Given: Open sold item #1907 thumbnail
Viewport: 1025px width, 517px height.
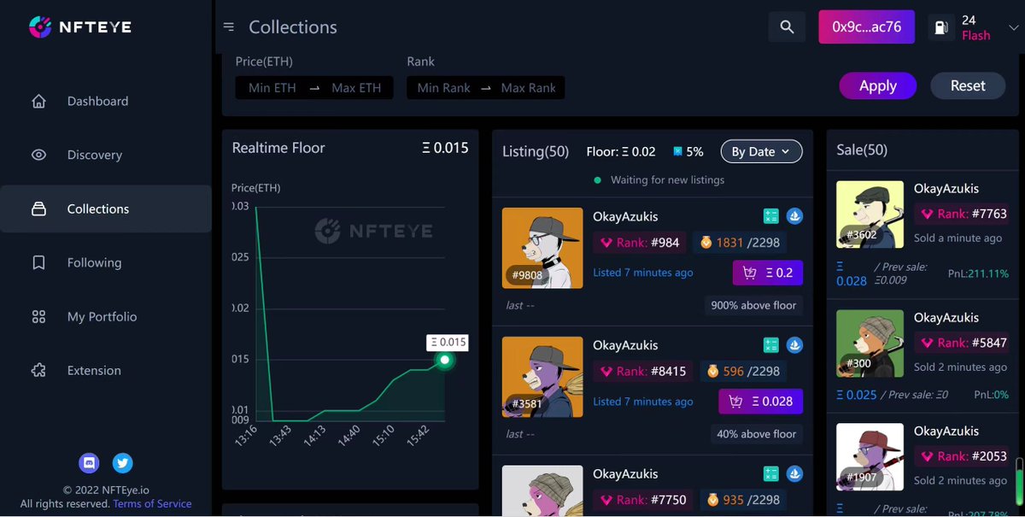Looking at the screenshot, I should click(x=870, y=457).
